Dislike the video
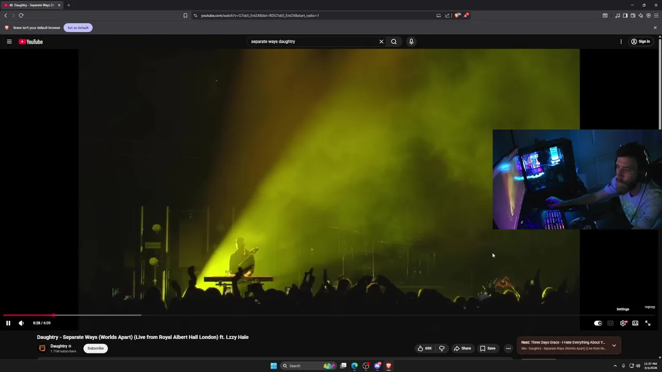 (442, 348)
